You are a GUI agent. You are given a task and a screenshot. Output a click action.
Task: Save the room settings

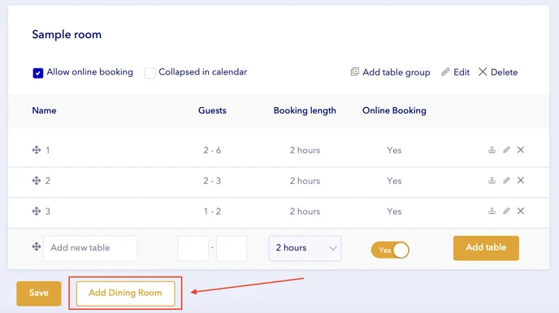(39, 294)
